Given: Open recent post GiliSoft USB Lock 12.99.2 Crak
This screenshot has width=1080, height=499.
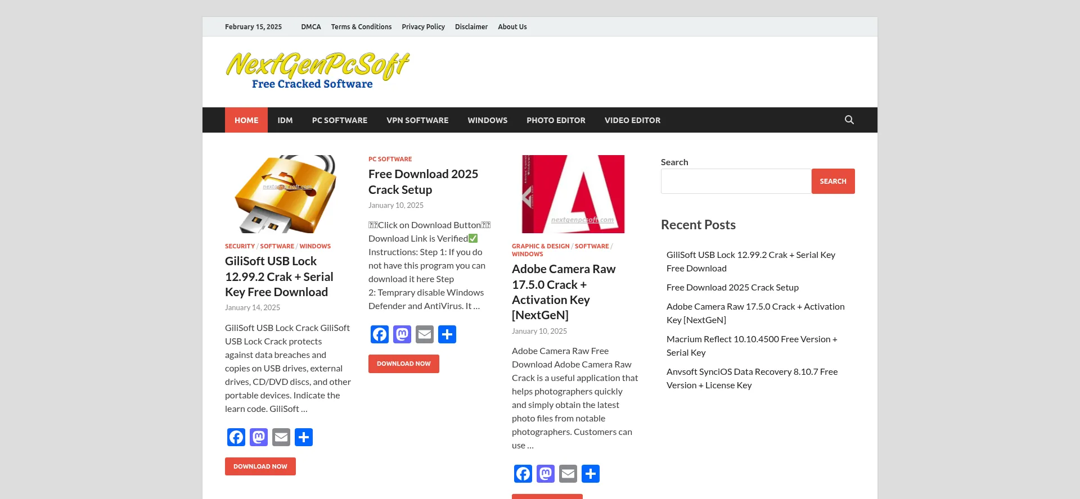Looking at the screenshot, I should (751, 261).
